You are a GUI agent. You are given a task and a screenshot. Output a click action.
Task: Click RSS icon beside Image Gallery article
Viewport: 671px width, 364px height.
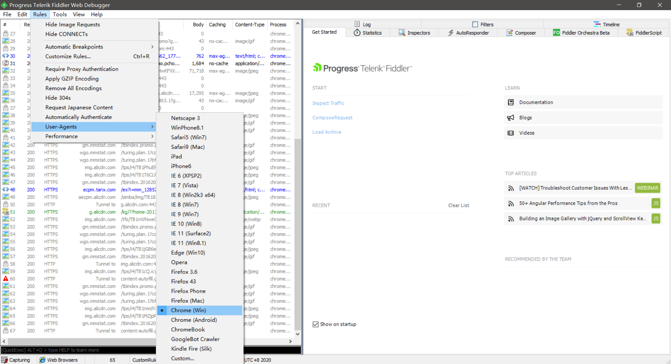point(511,219)
